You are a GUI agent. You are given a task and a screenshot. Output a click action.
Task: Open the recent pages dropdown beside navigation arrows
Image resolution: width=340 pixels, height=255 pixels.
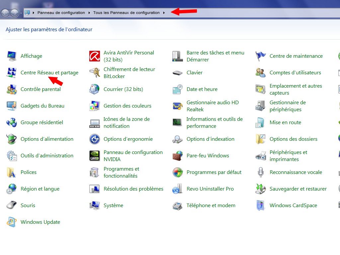pos(21,13)
